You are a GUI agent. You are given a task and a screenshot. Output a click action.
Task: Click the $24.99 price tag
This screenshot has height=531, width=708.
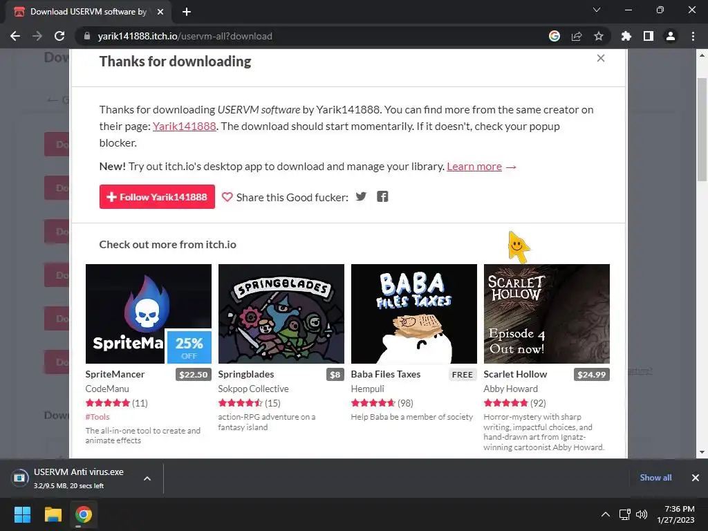click(592, 375)
